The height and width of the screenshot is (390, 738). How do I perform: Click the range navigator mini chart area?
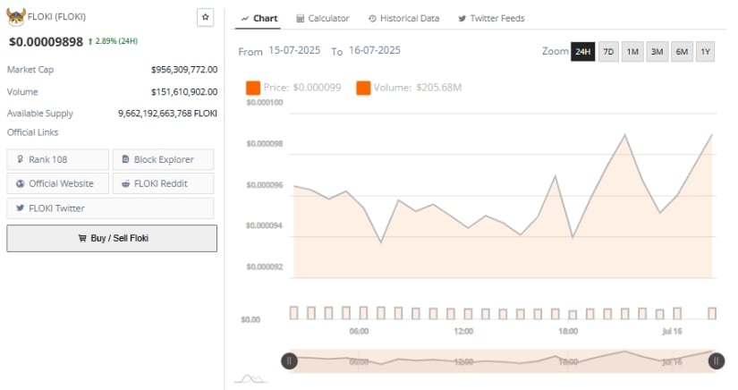(x=503, y=360)
